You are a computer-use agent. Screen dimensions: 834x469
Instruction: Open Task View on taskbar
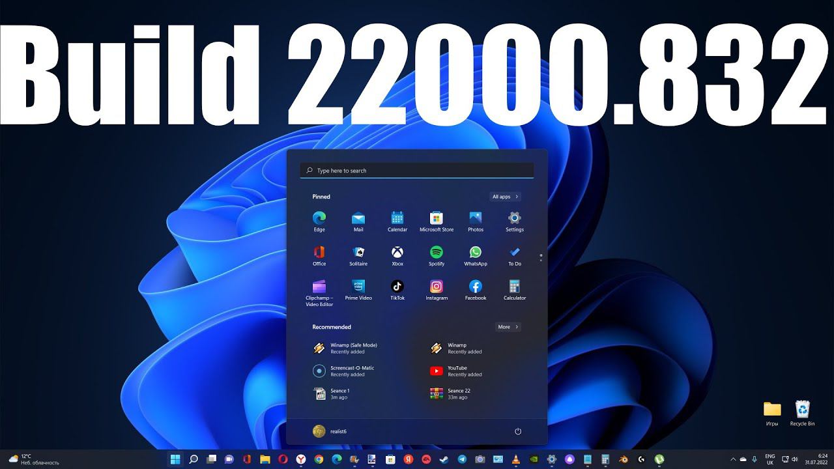[211, 459]
